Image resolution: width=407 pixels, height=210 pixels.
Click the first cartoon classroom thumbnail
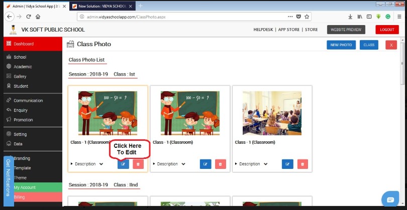(x=108, y=113)
